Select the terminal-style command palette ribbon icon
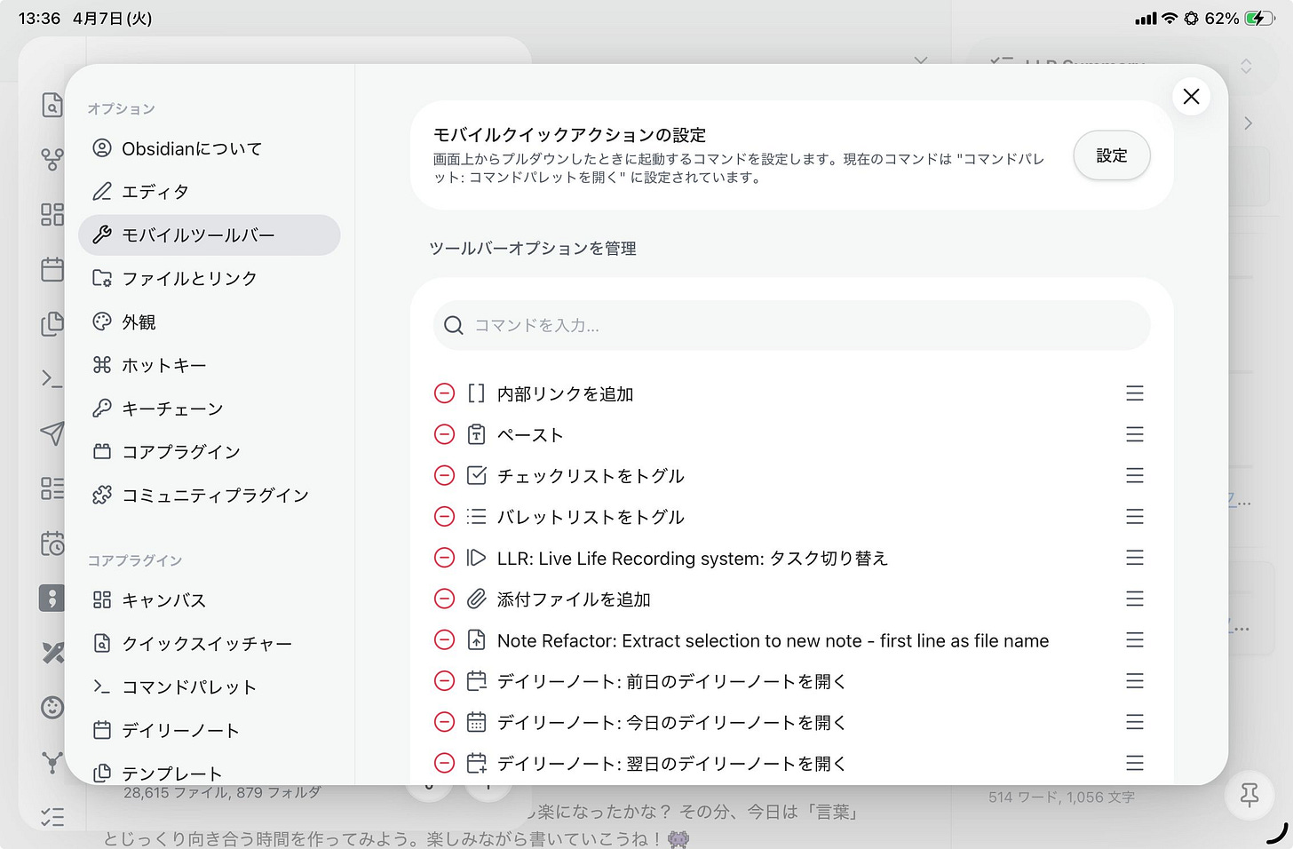 51,377
